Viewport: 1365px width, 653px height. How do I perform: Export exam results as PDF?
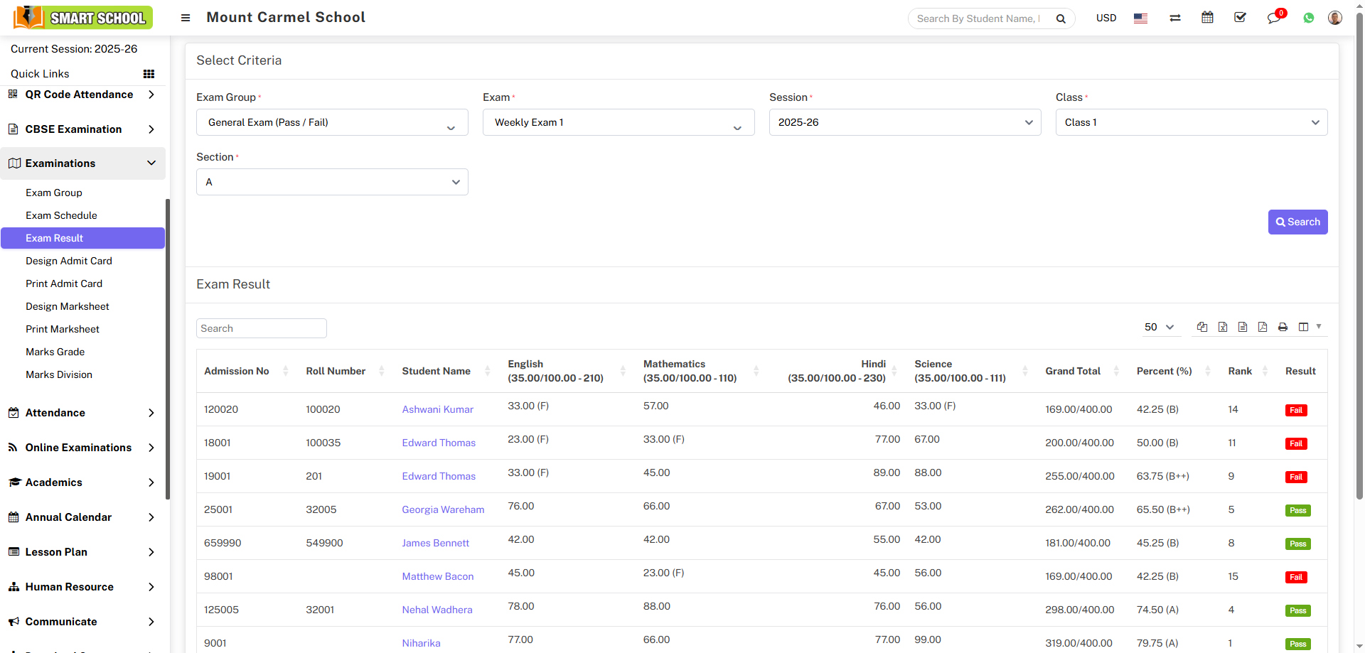coord(1263,327)
